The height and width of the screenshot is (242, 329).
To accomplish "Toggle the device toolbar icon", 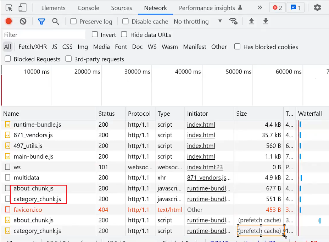I will click(x=22, y=8).
